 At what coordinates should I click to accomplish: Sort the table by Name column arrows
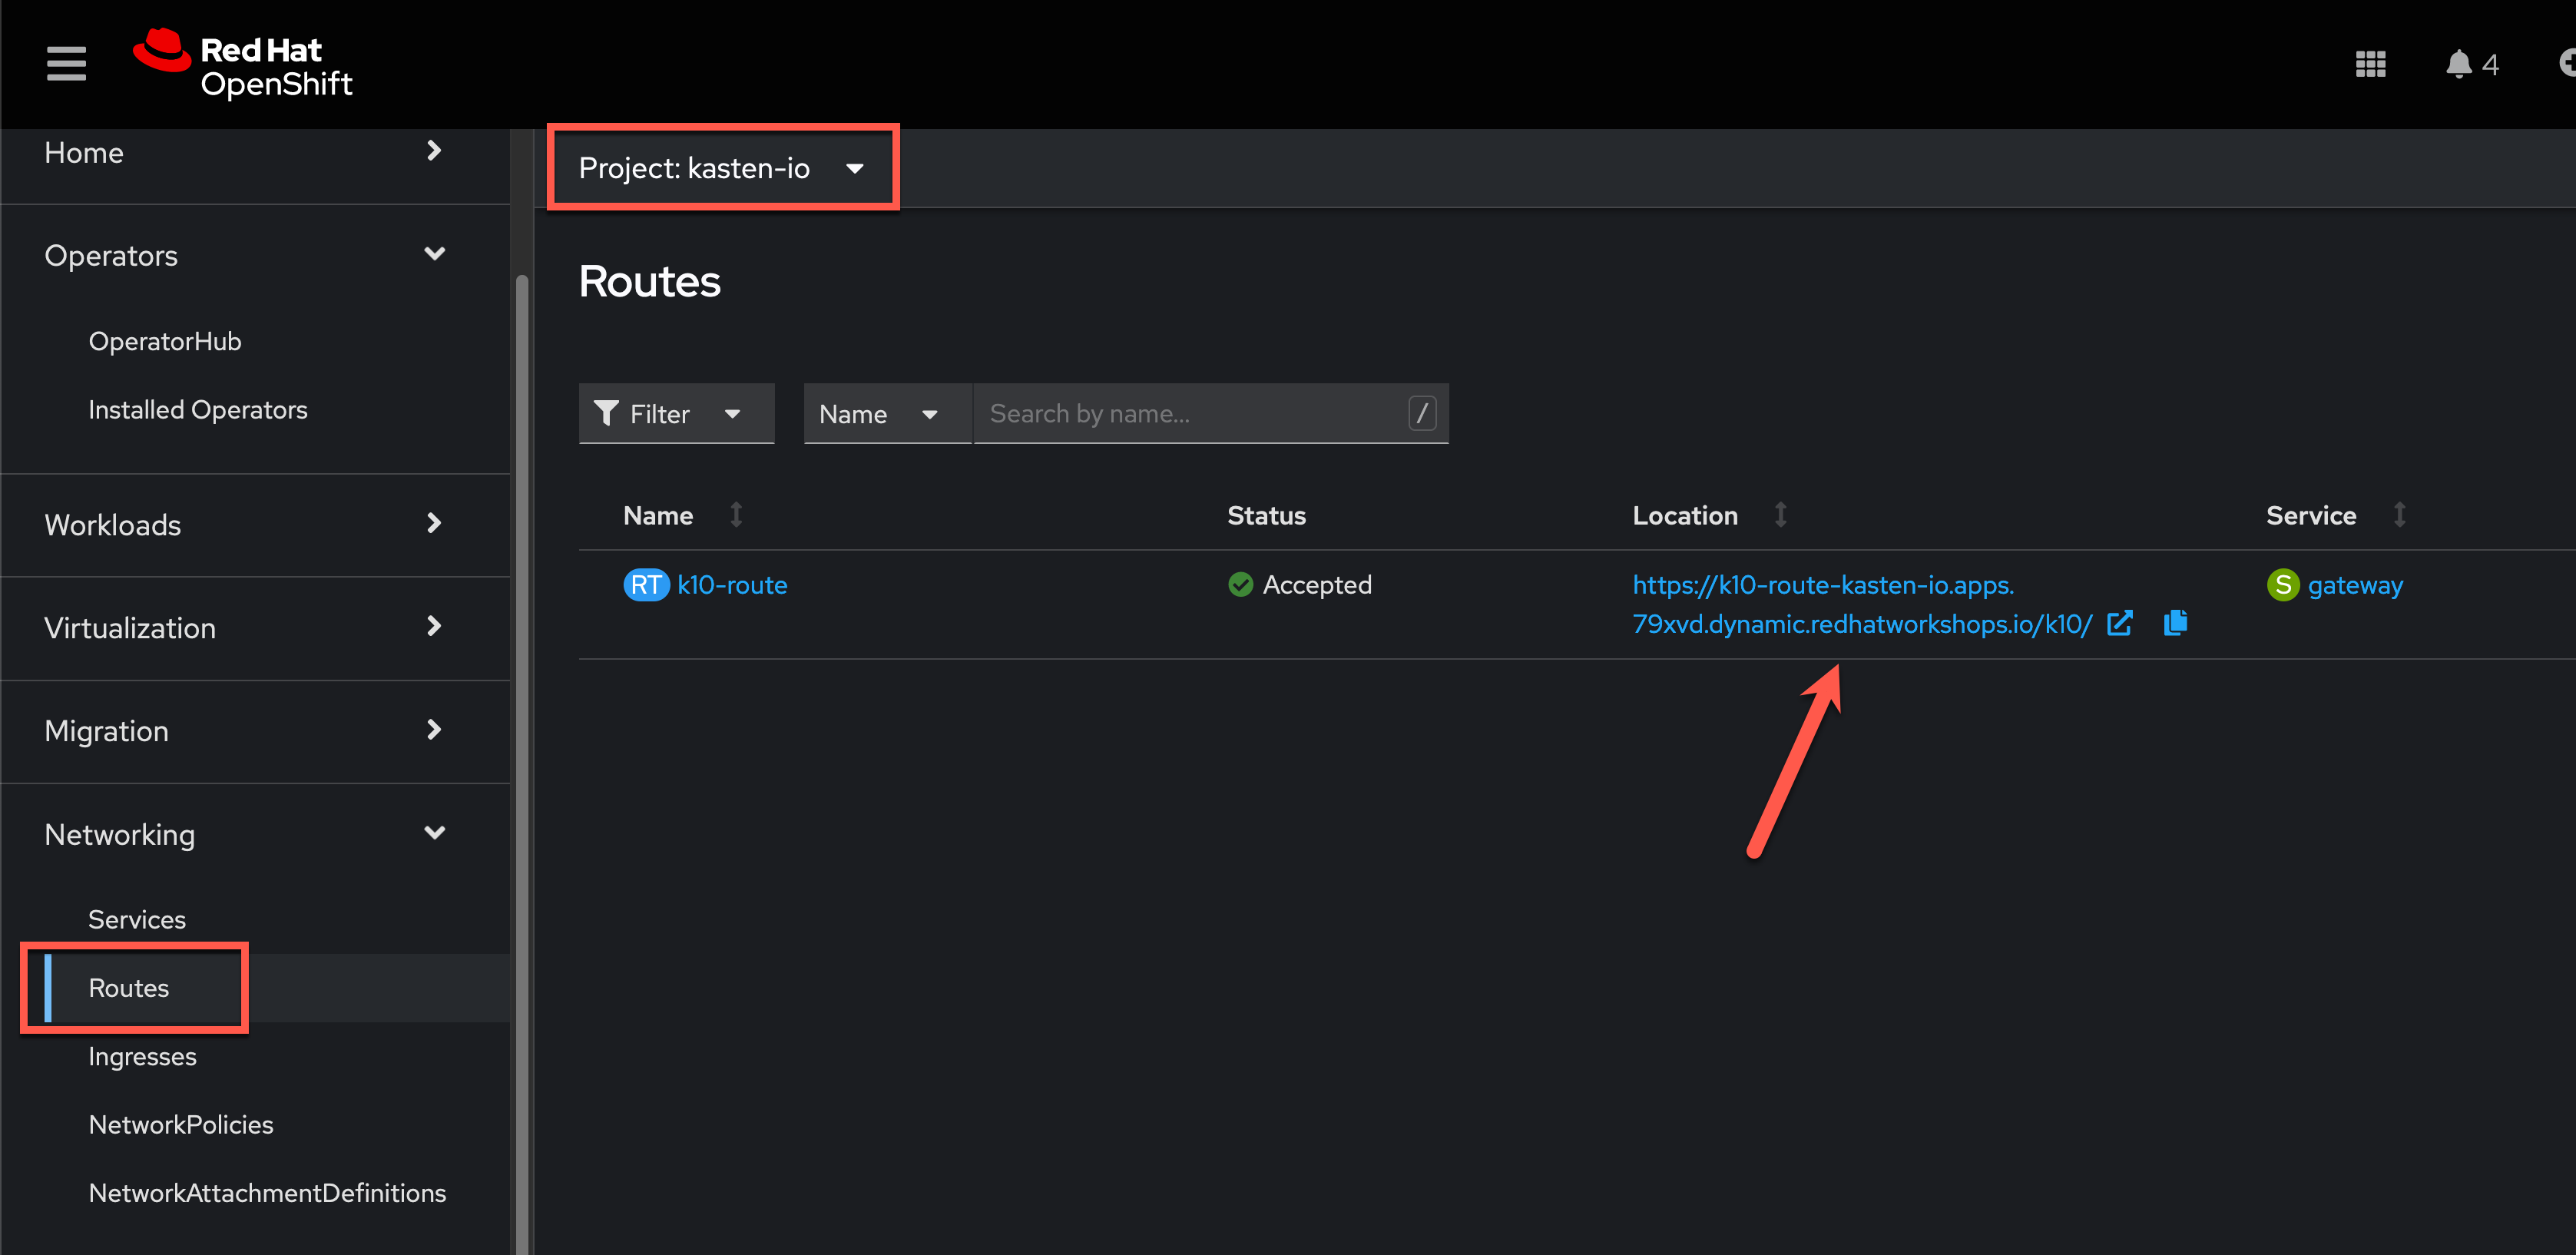(736, 515)
